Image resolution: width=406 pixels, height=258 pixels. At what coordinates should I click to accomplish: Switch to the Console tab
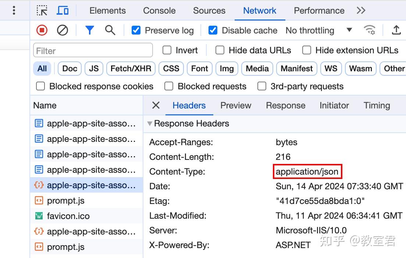click(159, 11)
